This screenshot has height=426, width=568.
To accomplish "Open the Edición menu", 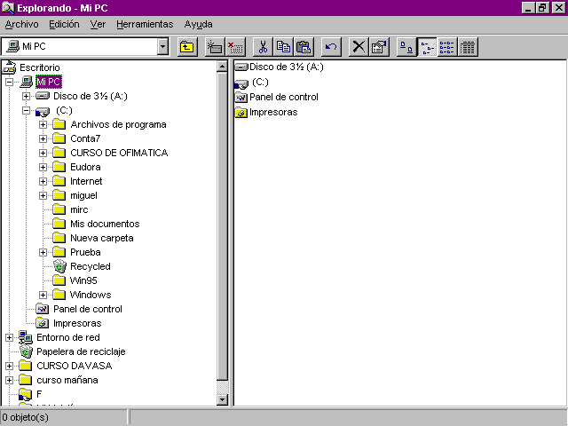I will [64, 24].
